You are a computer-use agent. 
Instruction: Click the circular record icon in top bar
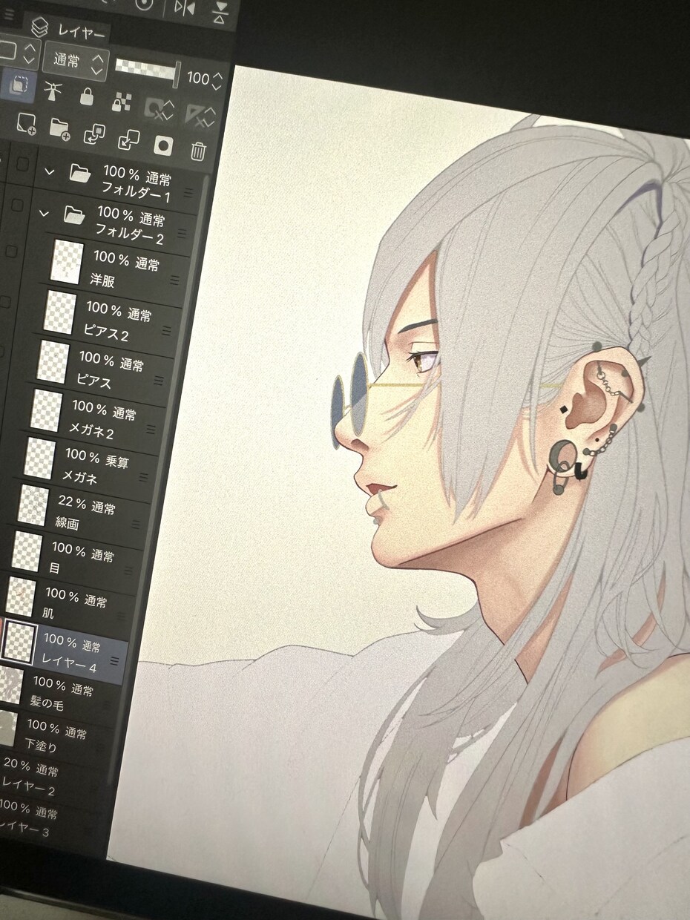click(x=144, y=4)
